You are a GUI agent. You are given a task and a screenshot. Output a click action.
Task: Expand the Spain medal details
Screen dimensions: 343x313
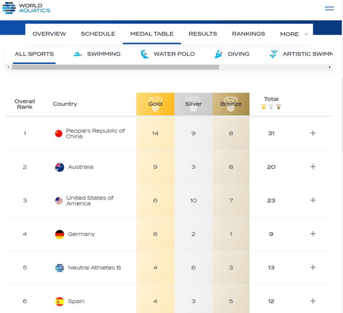click(313, 301)
